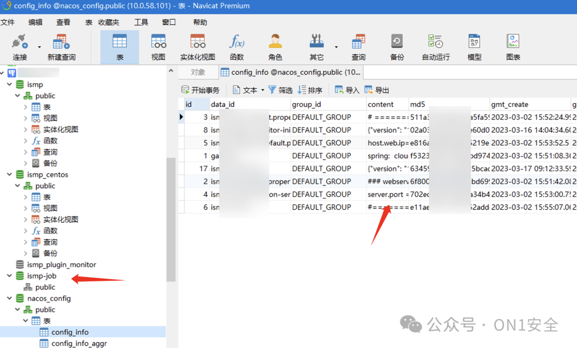This screenshot has width=577, height=348.
Task: Open the 函数 functions toolbar button
Action: (237, 47)
